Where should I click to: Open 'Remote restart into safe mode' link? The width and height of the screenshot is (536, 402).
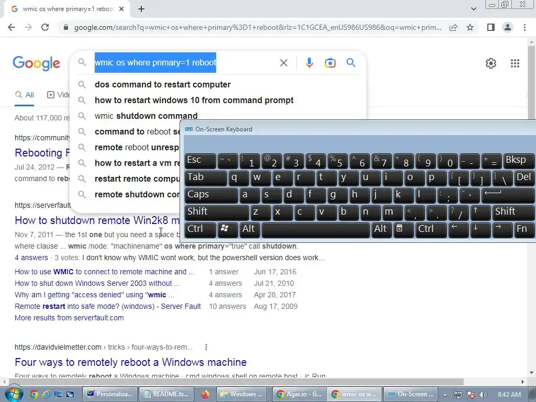108,306
